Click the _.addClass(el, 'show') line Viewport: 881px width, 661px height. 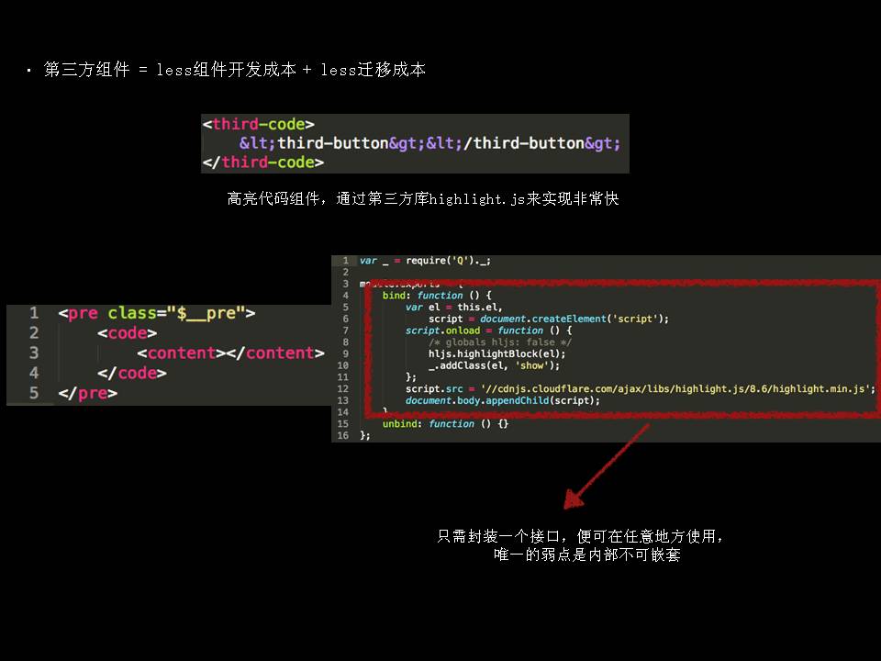[x=494, y=365]
